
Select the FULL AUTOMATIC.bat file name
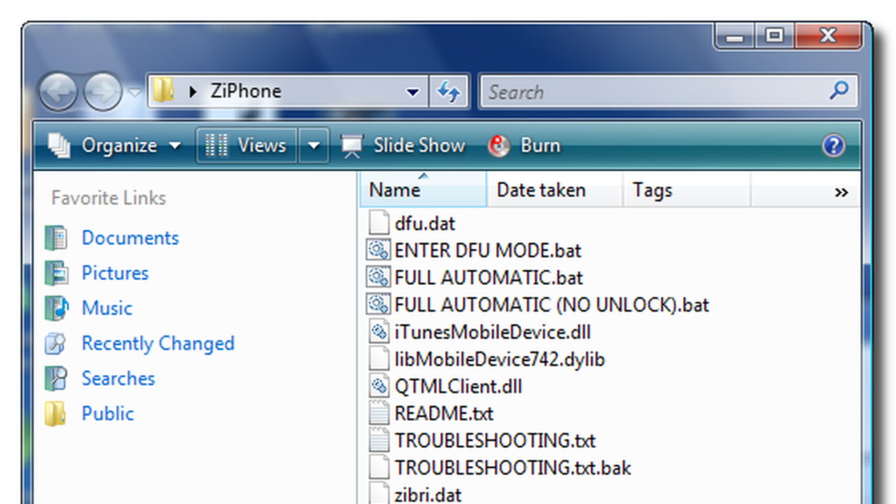[489, 278]
